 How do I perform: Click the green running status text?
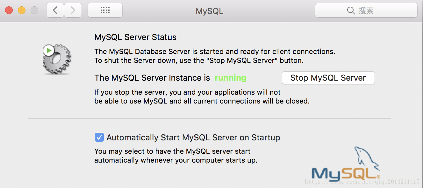pyautogui.click(x=231, y=78)
